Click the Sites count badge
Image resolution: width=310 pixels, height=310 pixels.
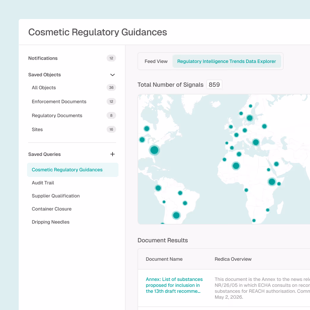coord(111,129)
